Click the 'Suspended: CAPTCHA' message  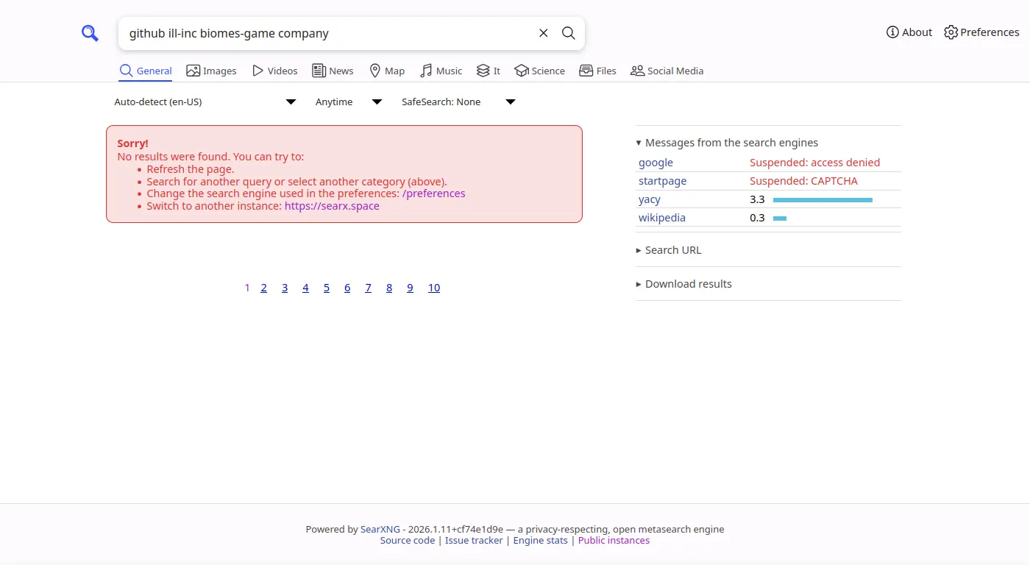pyautogui.click(x=803, y=181)
